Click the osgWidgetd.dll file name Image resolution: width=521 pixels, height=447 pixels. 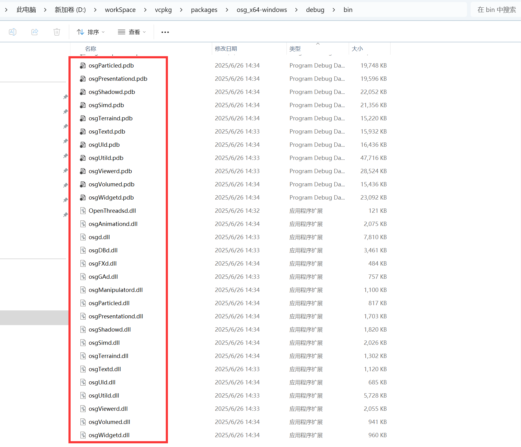109,435
